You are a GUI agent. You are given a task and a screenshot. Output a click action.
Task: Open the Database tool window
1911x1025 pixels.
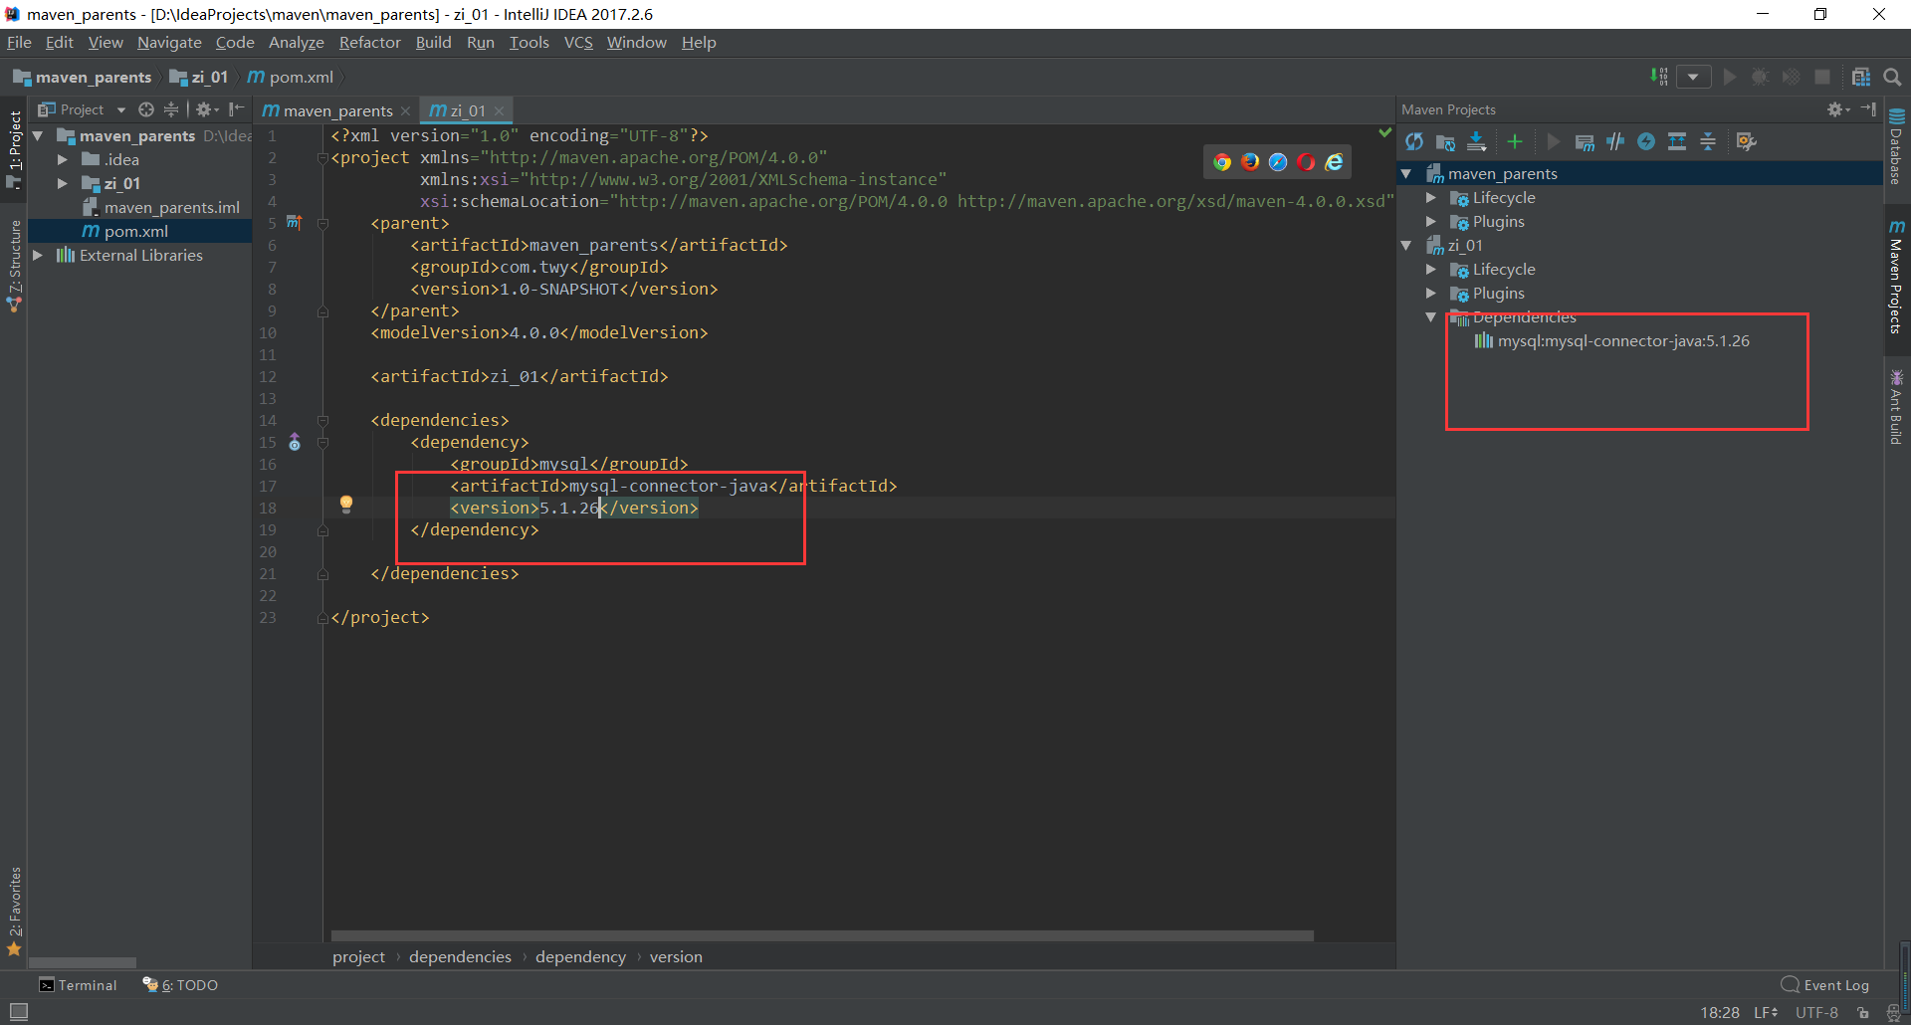pos(1897,146)
